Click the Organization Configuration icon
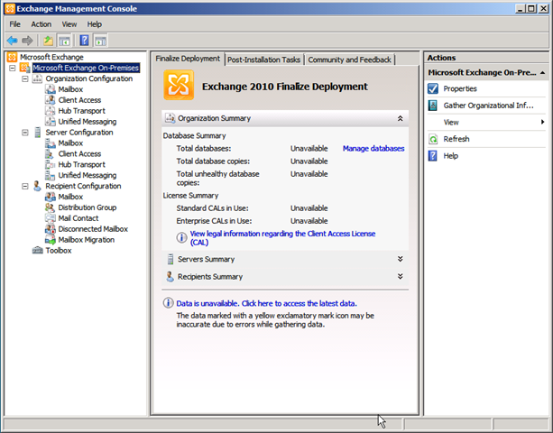 37,78
